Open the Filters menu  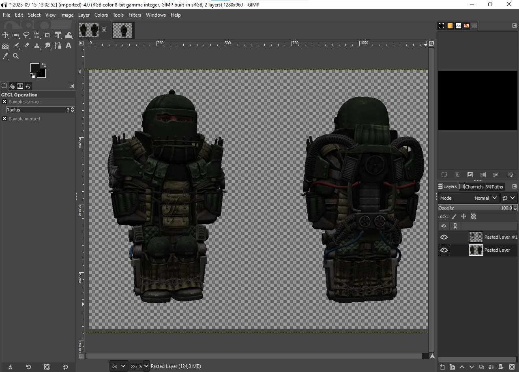135,15
